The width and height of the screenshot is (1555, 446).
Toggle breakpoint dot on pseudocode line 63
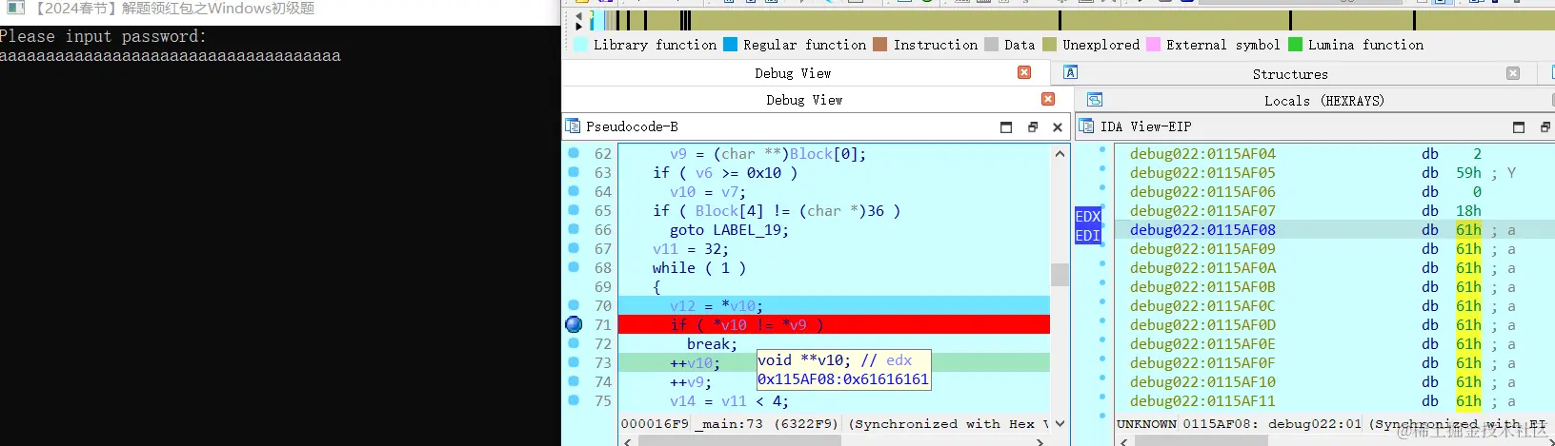(574, 172)
